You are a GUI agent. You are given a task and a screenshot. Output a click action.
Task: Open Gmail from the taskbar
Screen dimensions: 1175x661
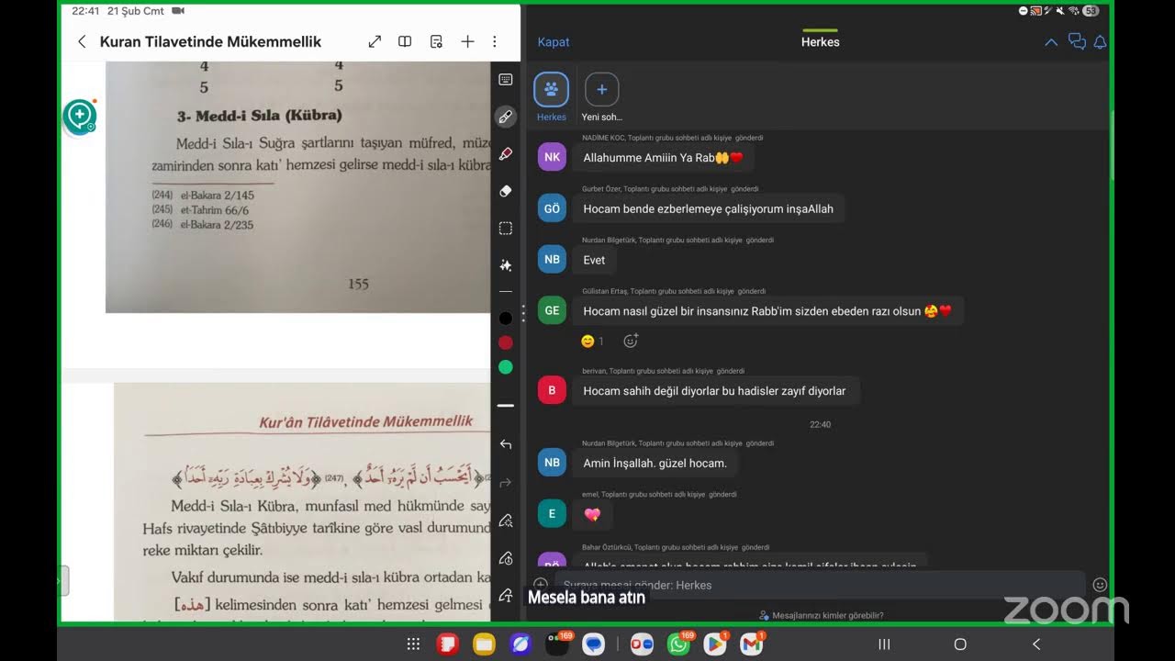coord(752,644)
